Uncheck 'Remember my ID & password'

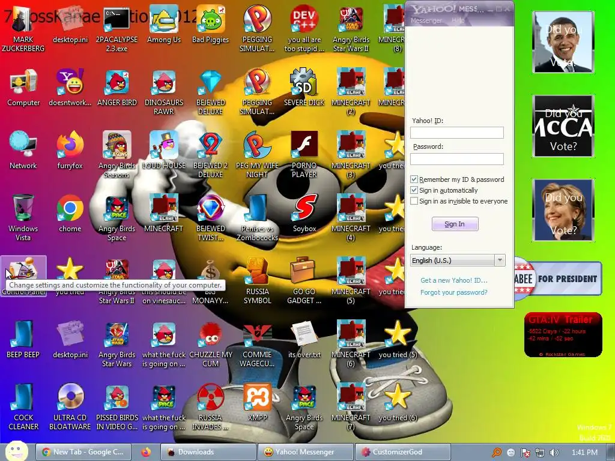pos(414,179)
